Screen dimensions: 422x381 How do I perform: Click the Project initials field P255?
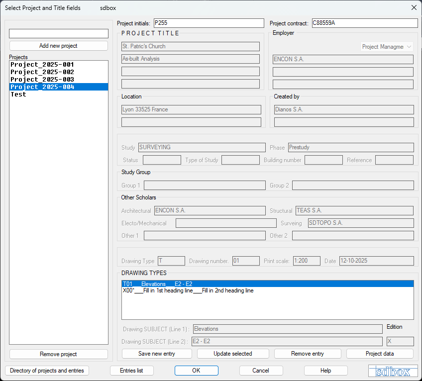209,23
